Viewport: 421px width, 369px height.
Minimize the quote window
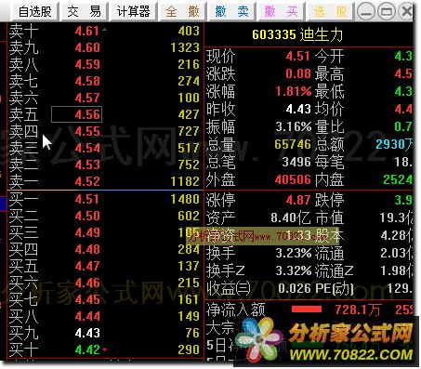pos(366,11)
